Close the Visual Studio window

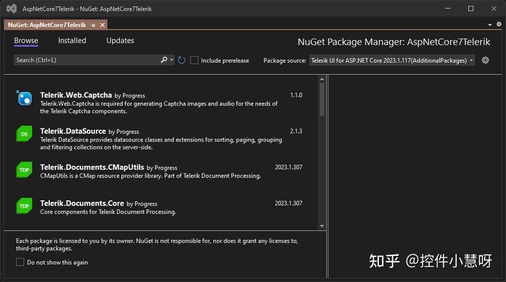click(x=494, y=8)
